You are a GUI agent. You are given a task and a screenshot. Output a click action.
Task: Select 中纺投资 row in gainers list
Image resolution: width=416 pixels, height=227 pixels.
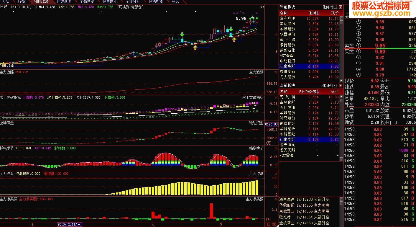(x=309, y=61)
